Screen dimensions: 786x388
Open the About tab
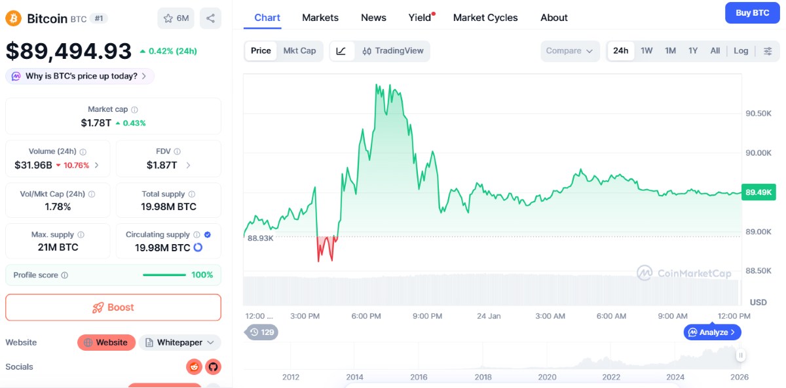554,18
